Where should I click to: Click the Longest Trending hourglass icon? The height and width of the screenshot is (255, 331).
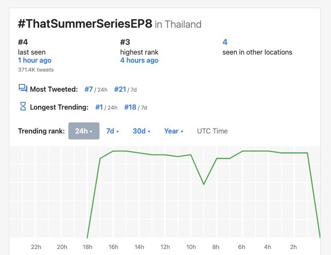tap(23, 106)
